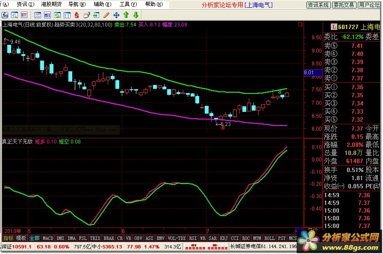
Task: Click the green up arrow toolbar icon
Action: [x=126, y=15]
